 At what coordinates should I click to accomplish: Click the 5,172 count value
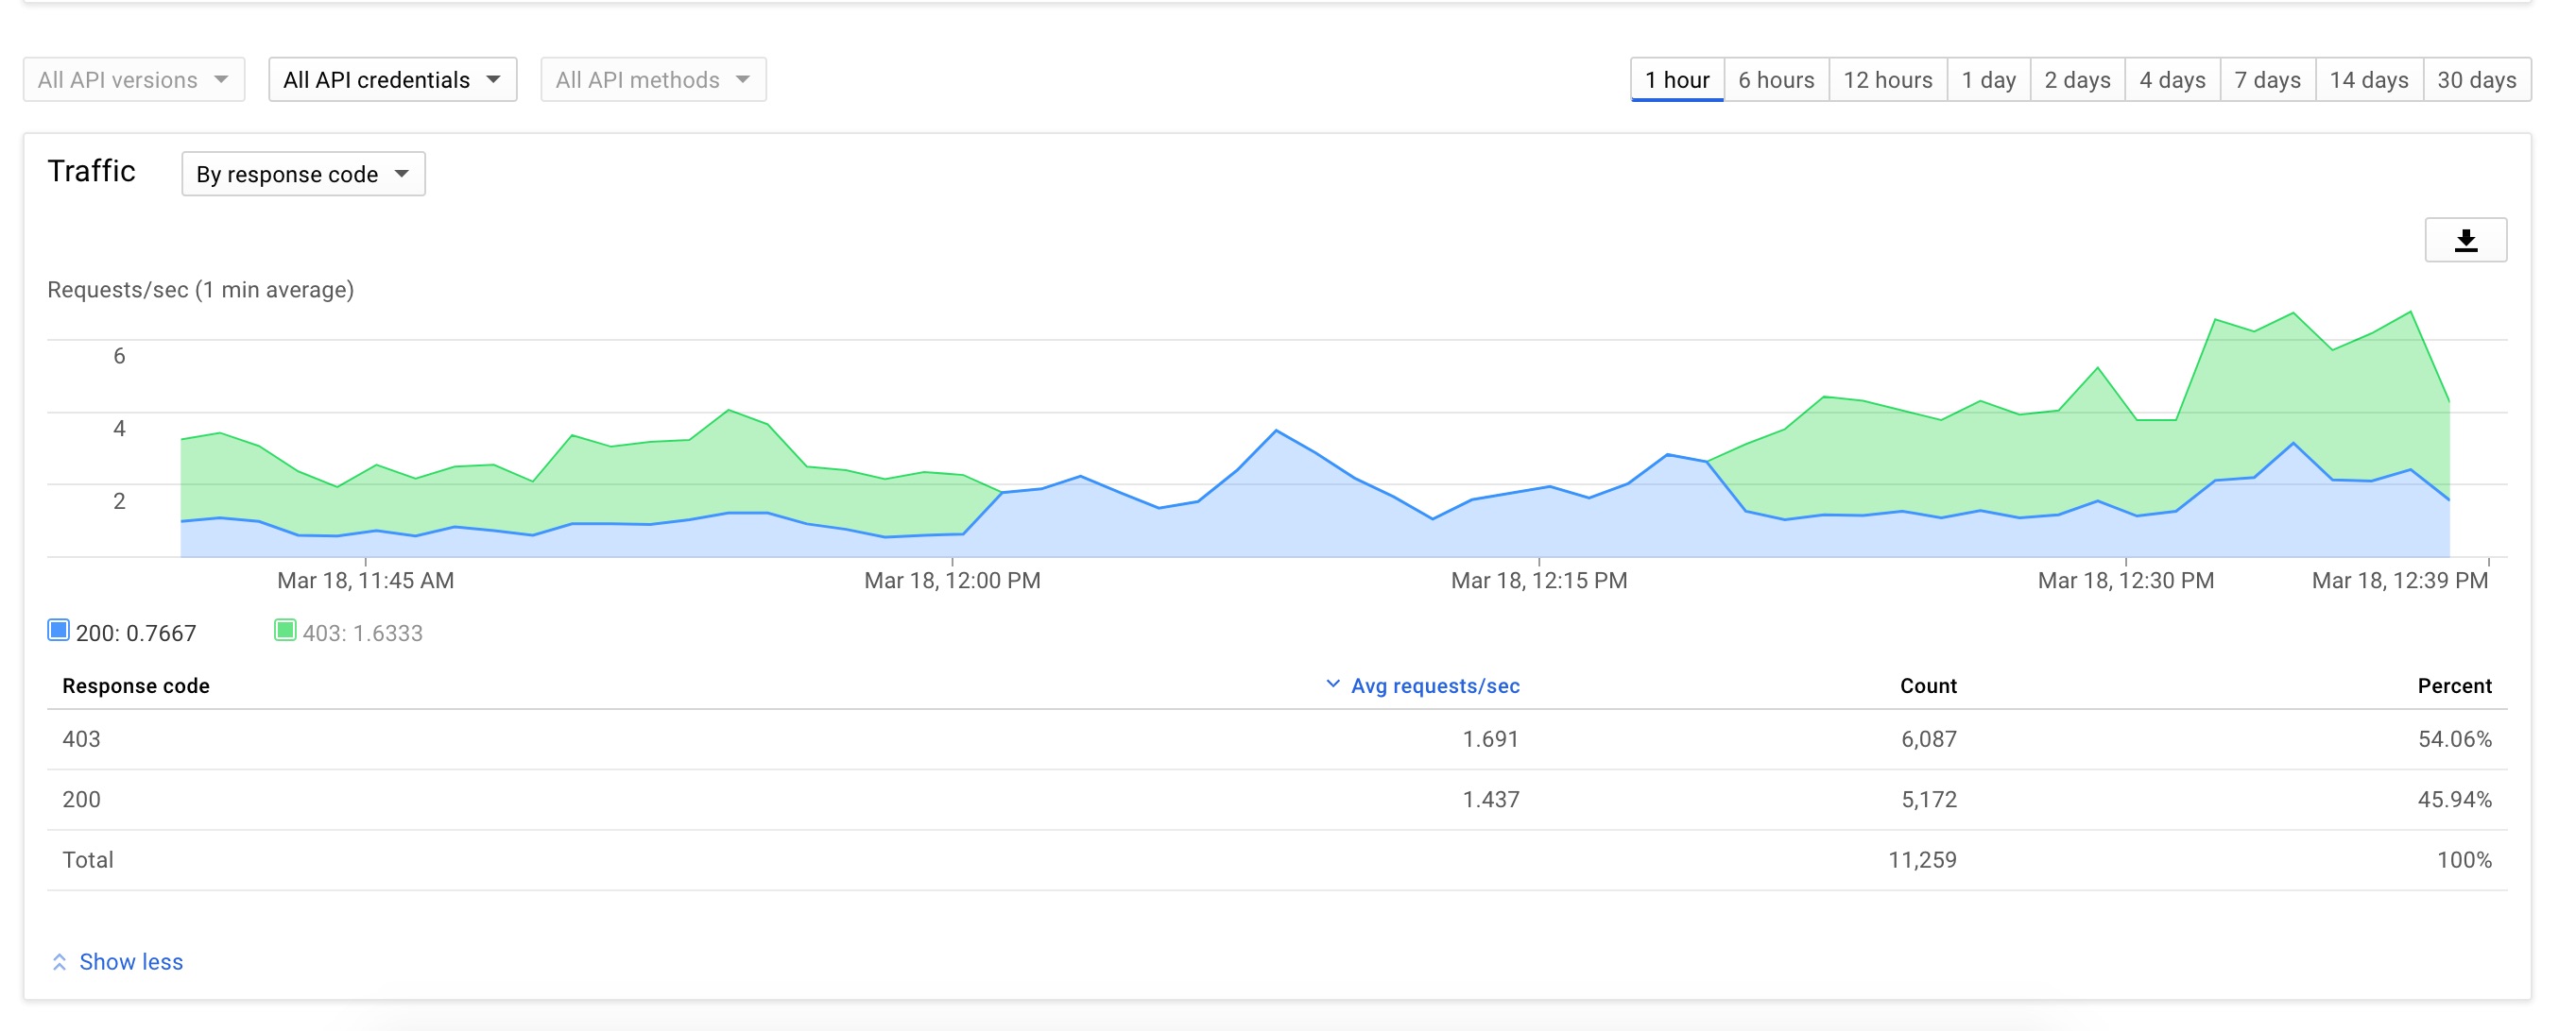(x=1928, y=800)
